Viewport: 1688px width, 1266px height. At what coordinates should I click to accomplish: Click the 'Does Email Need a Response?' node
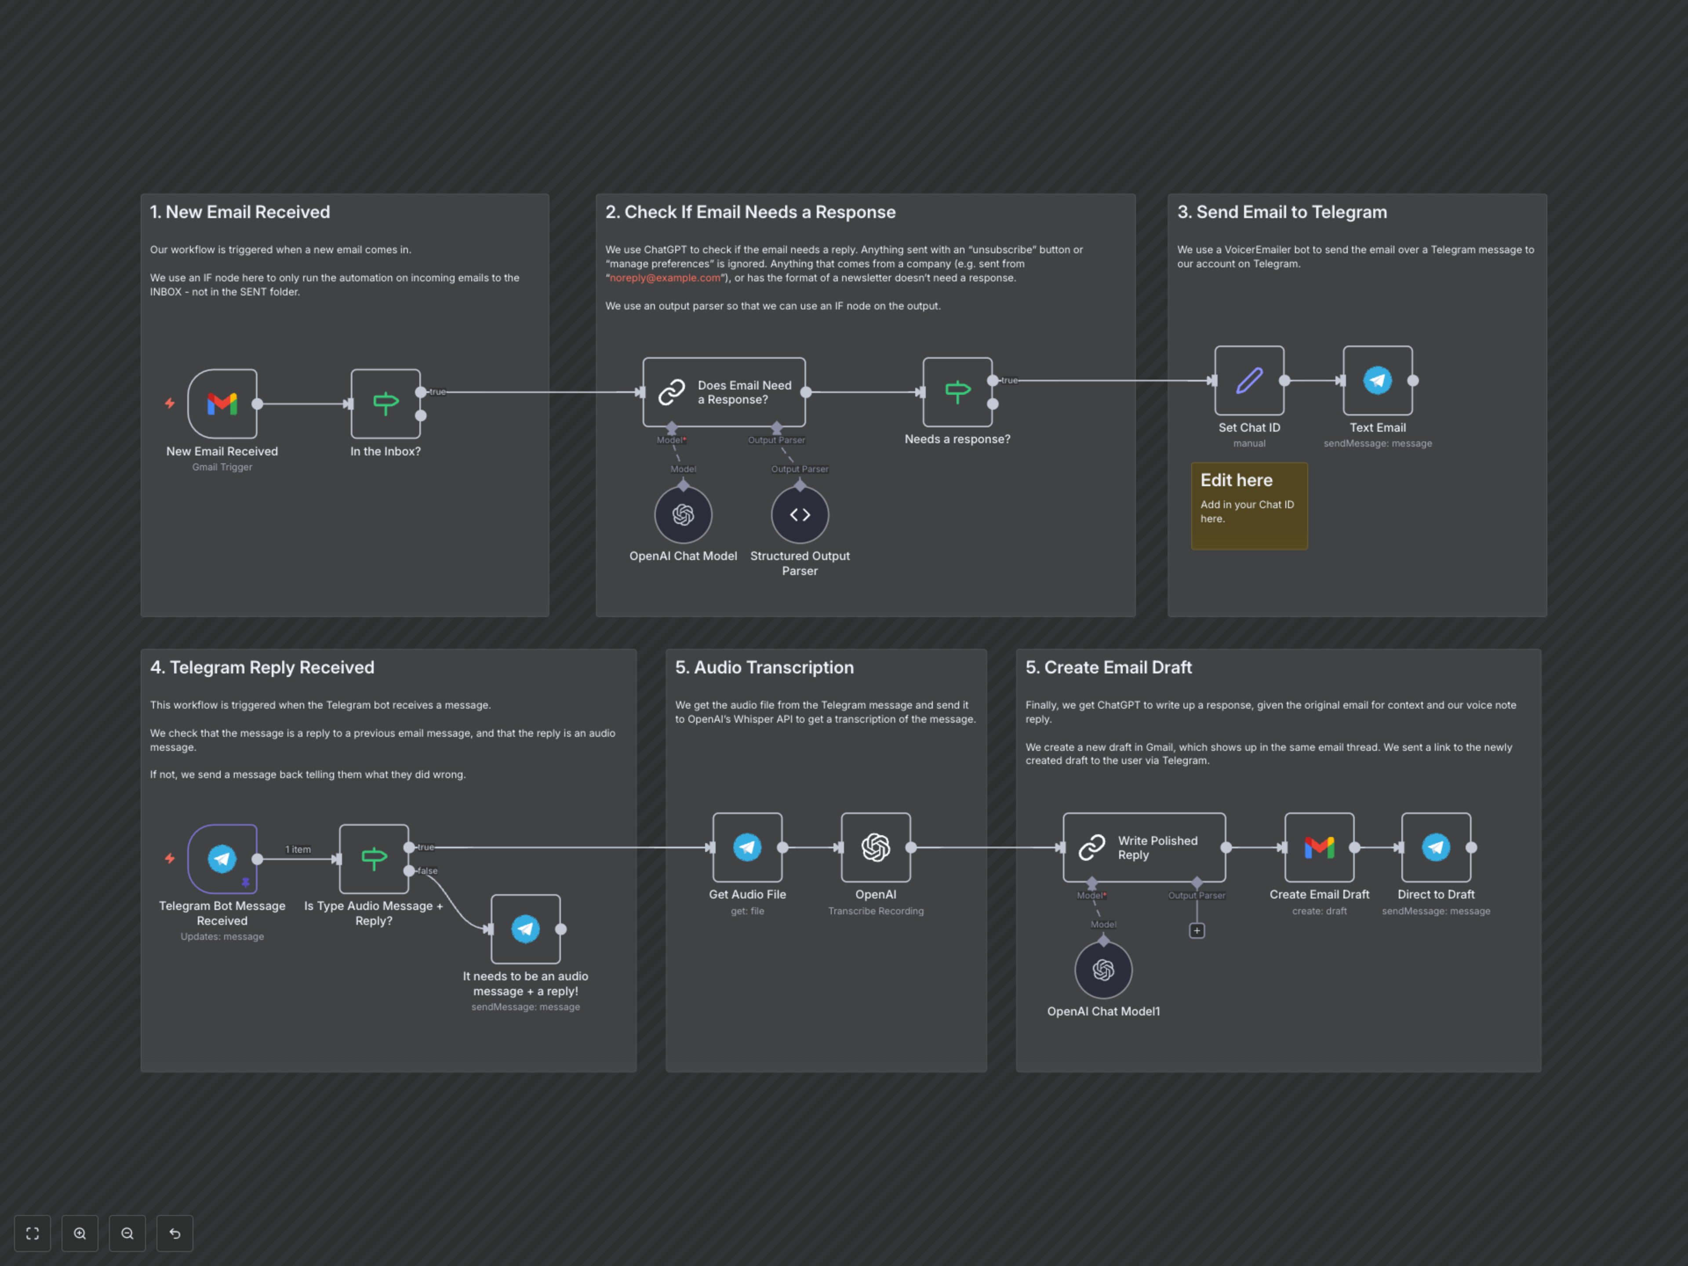coord(724,392)
